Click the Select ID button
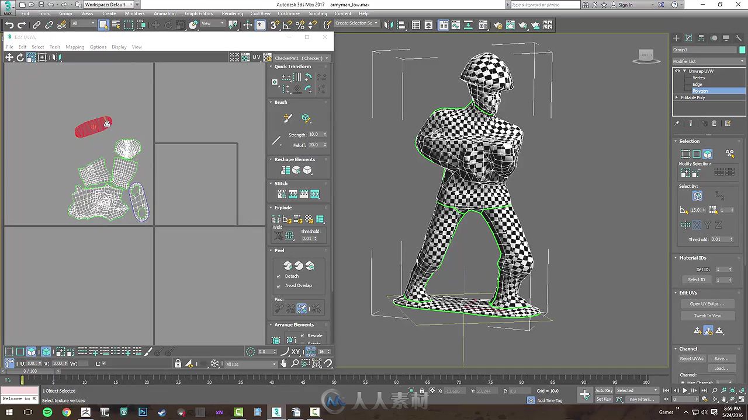The image size is (748, 420). click(x=696, y=280)
